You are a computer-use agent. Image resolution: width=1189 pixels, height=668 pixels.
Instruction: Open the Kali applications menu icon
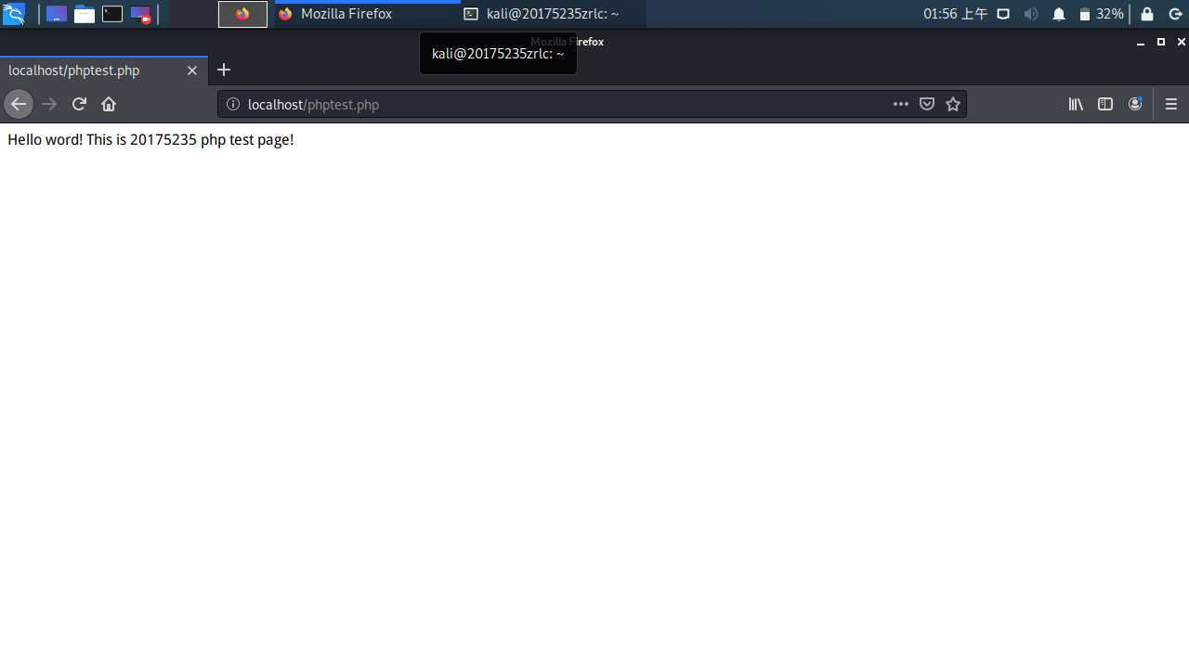point(13,14)
